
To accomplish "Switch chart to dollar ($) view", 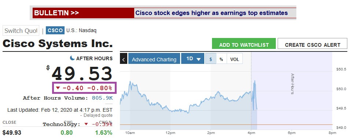I will click(211, 59).
